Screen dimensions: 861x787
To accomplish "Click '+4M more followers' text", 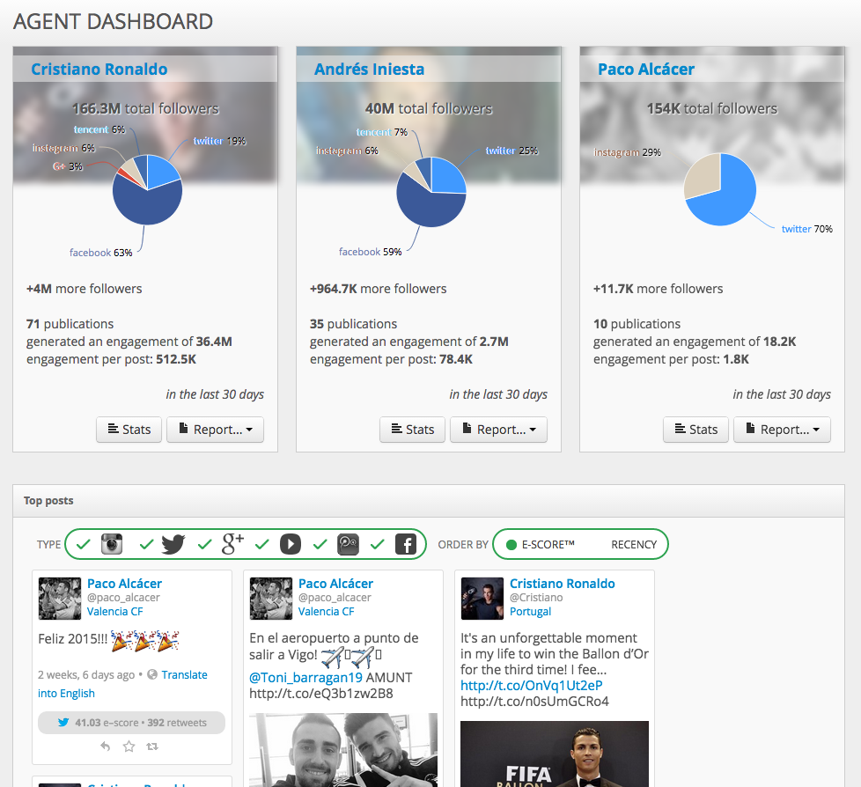I will click(x=84, y=289).
